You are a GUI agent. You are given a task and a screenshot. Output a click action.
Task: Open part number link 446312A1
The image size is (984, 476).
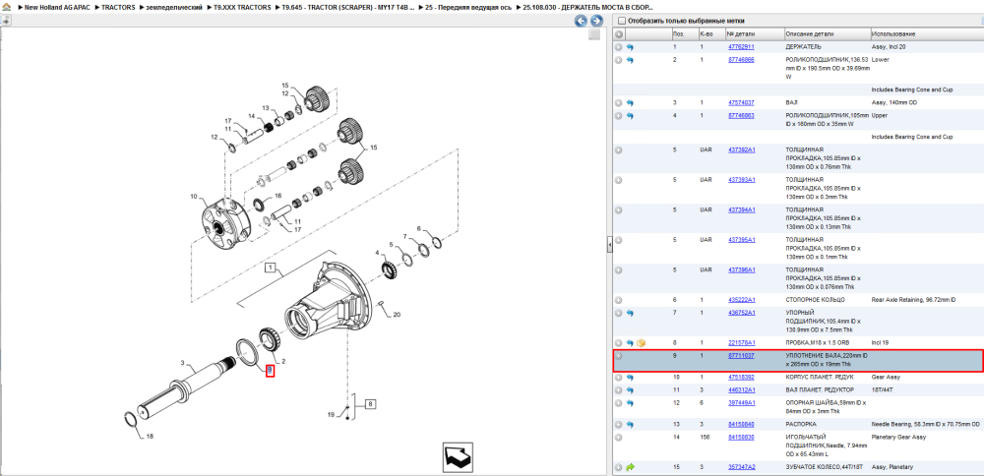pyautogui.click(x=741, y=389)
